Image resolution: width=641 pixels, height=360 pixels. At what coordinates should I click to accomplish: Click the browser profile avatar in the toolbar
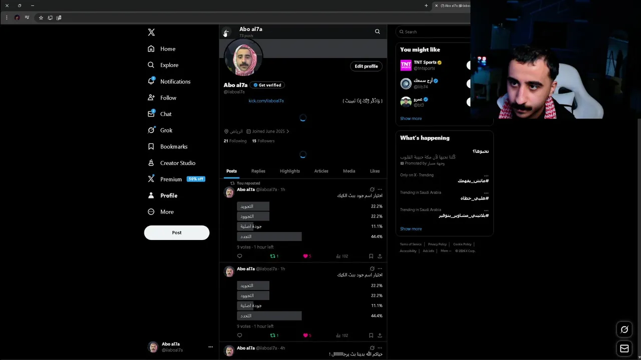click(17, 17)
